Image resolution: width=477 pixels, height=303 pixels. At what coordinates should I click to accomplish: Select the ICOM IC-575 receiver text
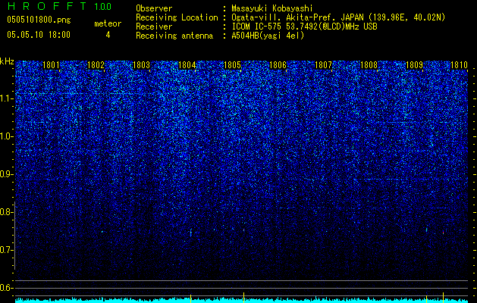304,27
